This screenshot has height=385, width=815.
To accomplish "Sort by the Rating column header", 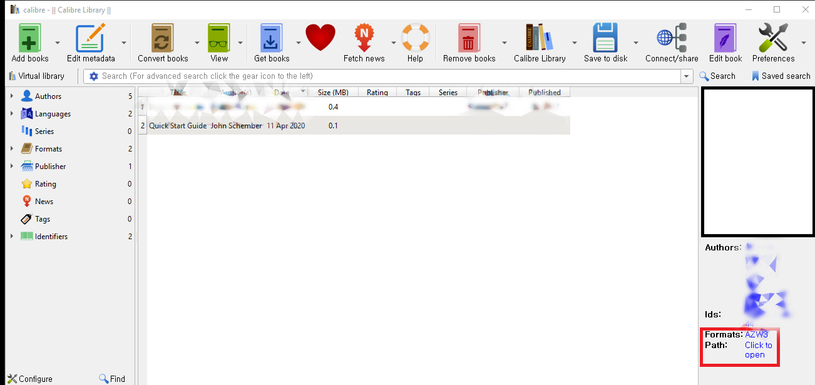I will coord(377,93).
